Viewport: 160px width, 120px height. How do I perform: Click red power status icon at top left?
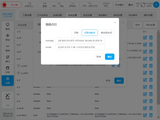(x=4, y=5)
